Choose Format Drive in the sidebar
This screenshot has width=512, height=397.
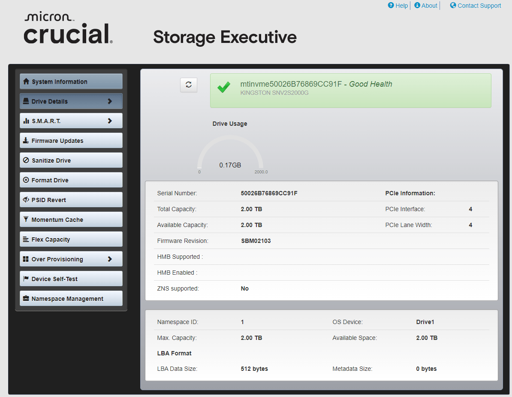click(x=71, y=180)
